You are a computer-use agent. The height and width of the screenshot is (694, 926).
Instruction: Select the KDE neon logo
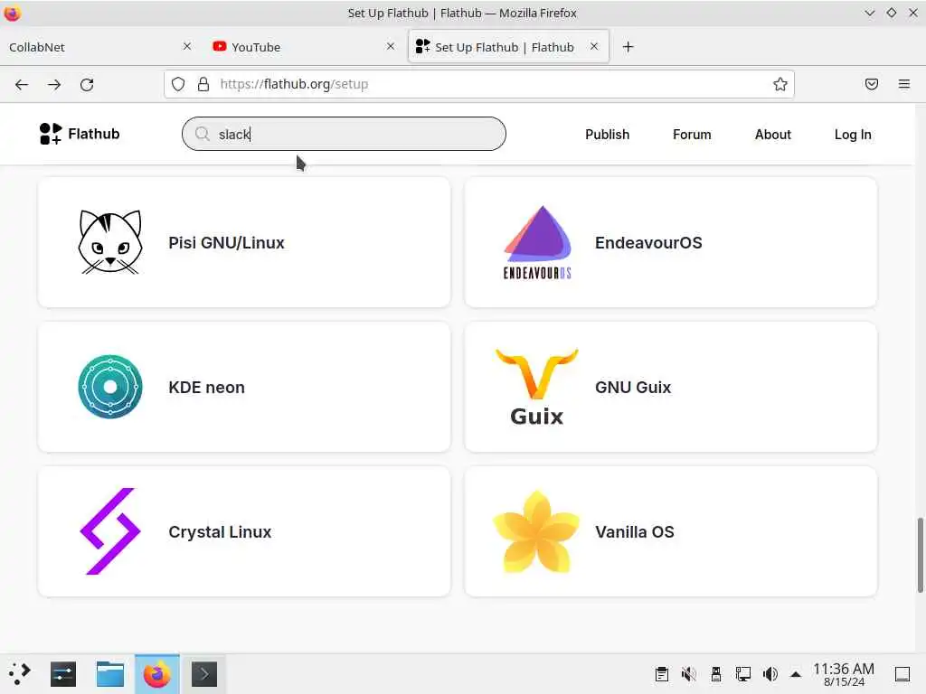click(110, 387)
